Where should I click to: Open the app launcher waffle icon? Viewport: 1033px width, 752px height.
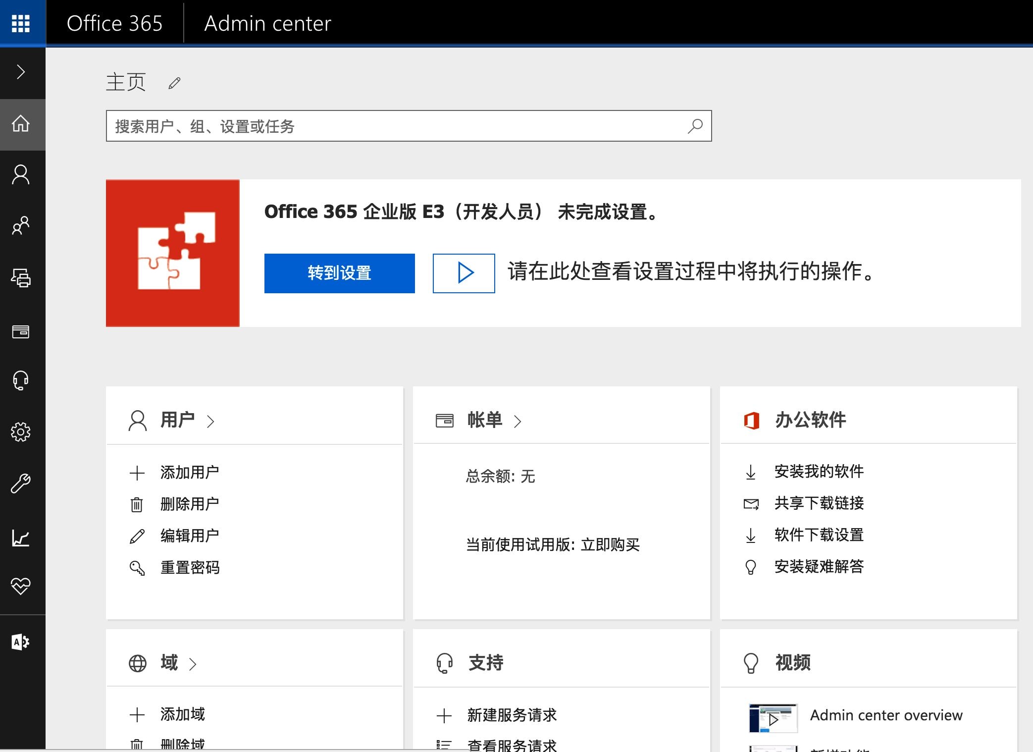(21, 23)
